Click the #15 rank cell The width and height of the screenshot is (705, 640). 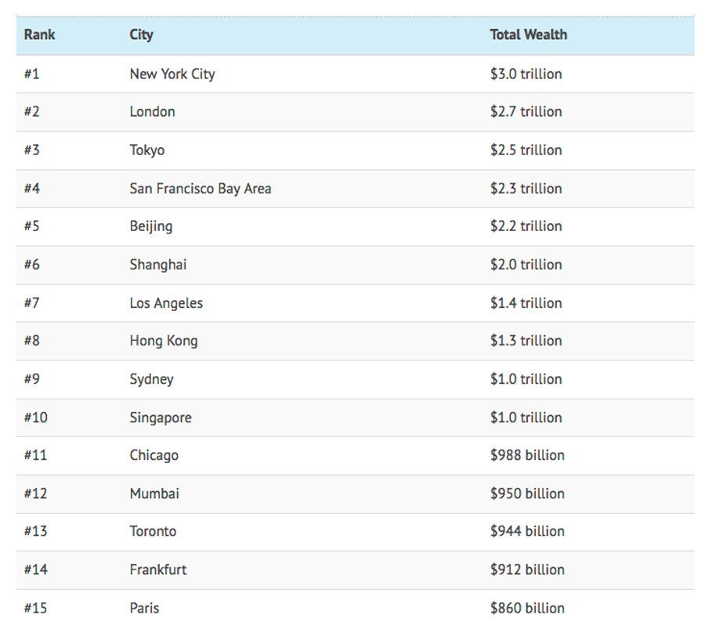pyautogui.click(x=35, y=608)
